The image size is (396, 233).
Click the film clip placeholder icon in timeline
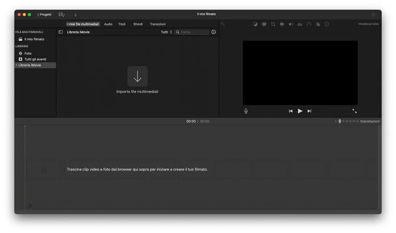pos(44,170)
